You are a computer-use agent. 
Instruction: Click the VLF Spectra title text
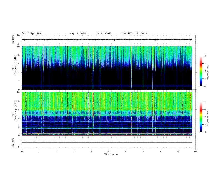click(x=31, y=33)
